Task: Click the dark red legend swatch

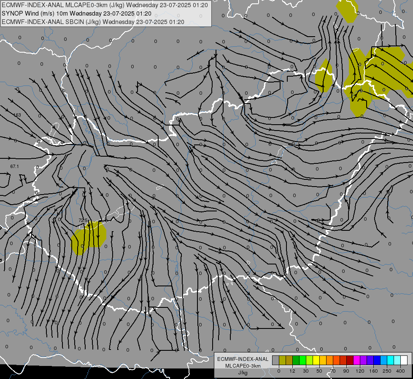Action: point(350,360)
